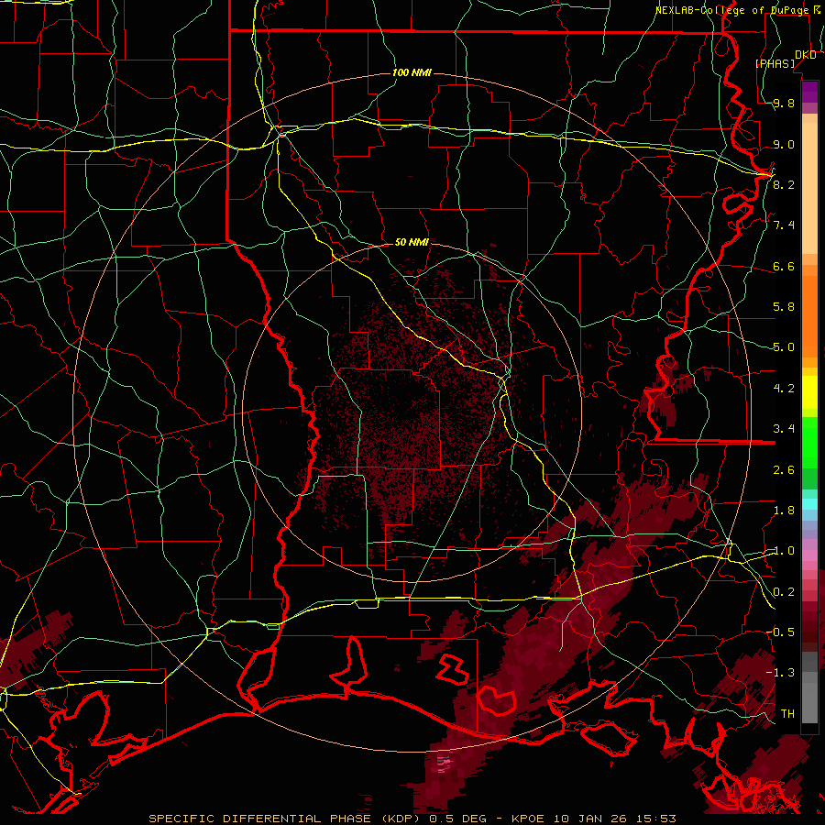Click the 3.4 value on the color scale
This screenshot has width=825, height=825.
(x=784, y=429)
